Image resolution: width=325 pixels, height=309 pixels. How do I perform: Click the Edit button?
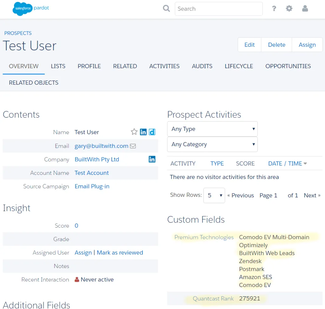249,45
